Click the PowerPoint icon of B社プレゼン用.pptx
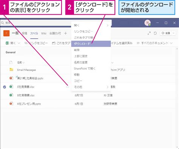179x149 pixels. pyautogui.click(x=11, y=104)
